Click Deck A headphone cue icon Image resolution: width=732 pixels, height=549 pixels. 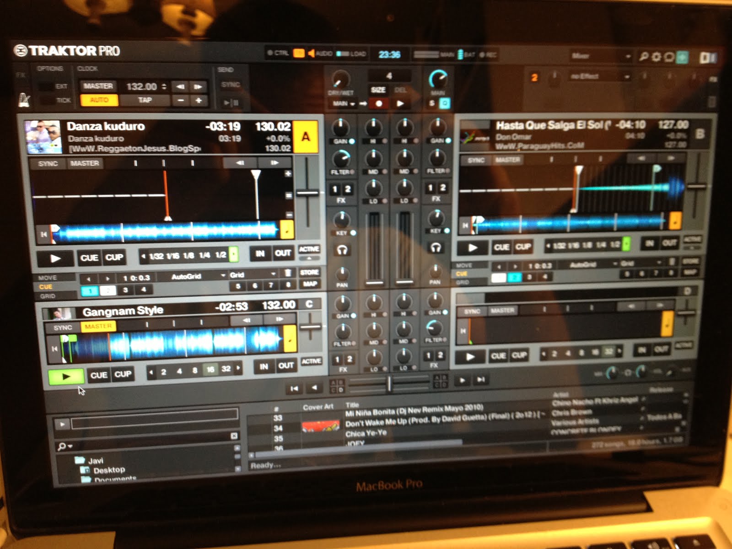[x=342, y=250]
